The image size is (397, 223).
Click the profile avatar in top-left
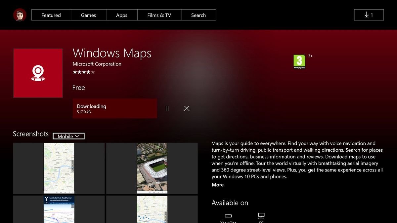click(x=20, y=15)
